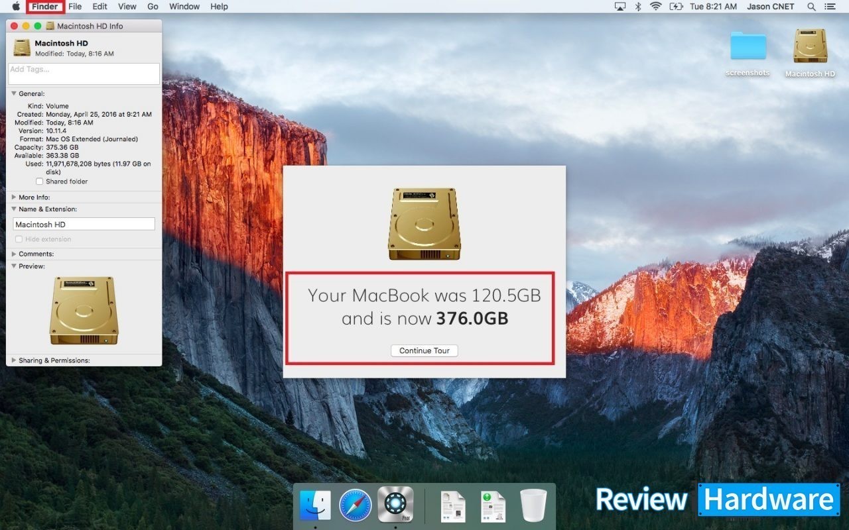
Task: Click the Version value 10.11.4
Action: tap(57, 131)
